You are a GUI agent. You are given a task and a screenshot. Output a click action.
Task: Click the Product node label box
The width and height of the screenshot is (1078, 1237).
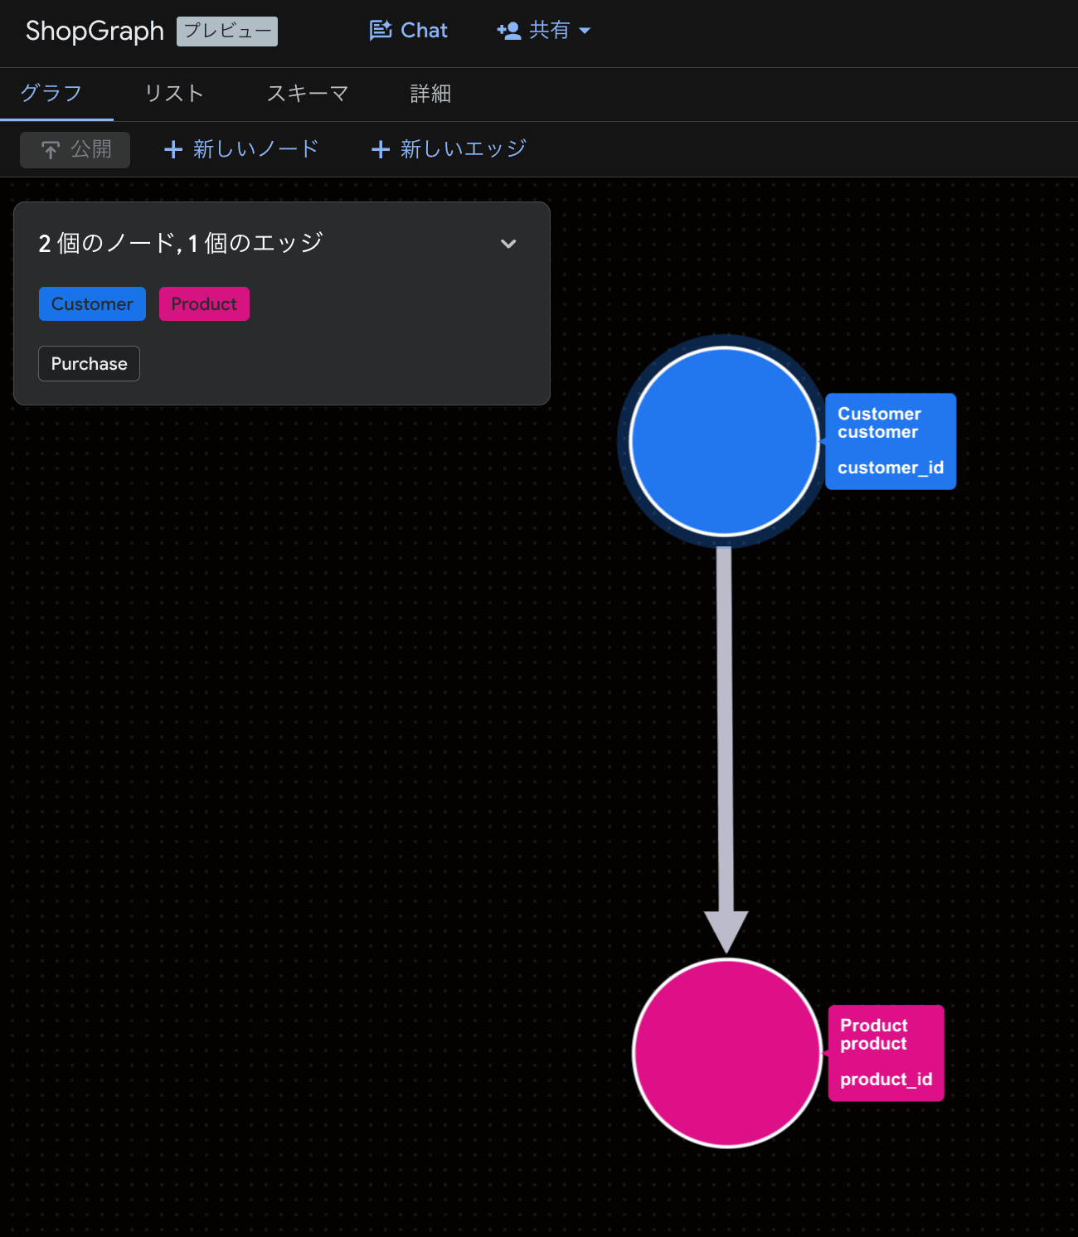point(886,1053)
